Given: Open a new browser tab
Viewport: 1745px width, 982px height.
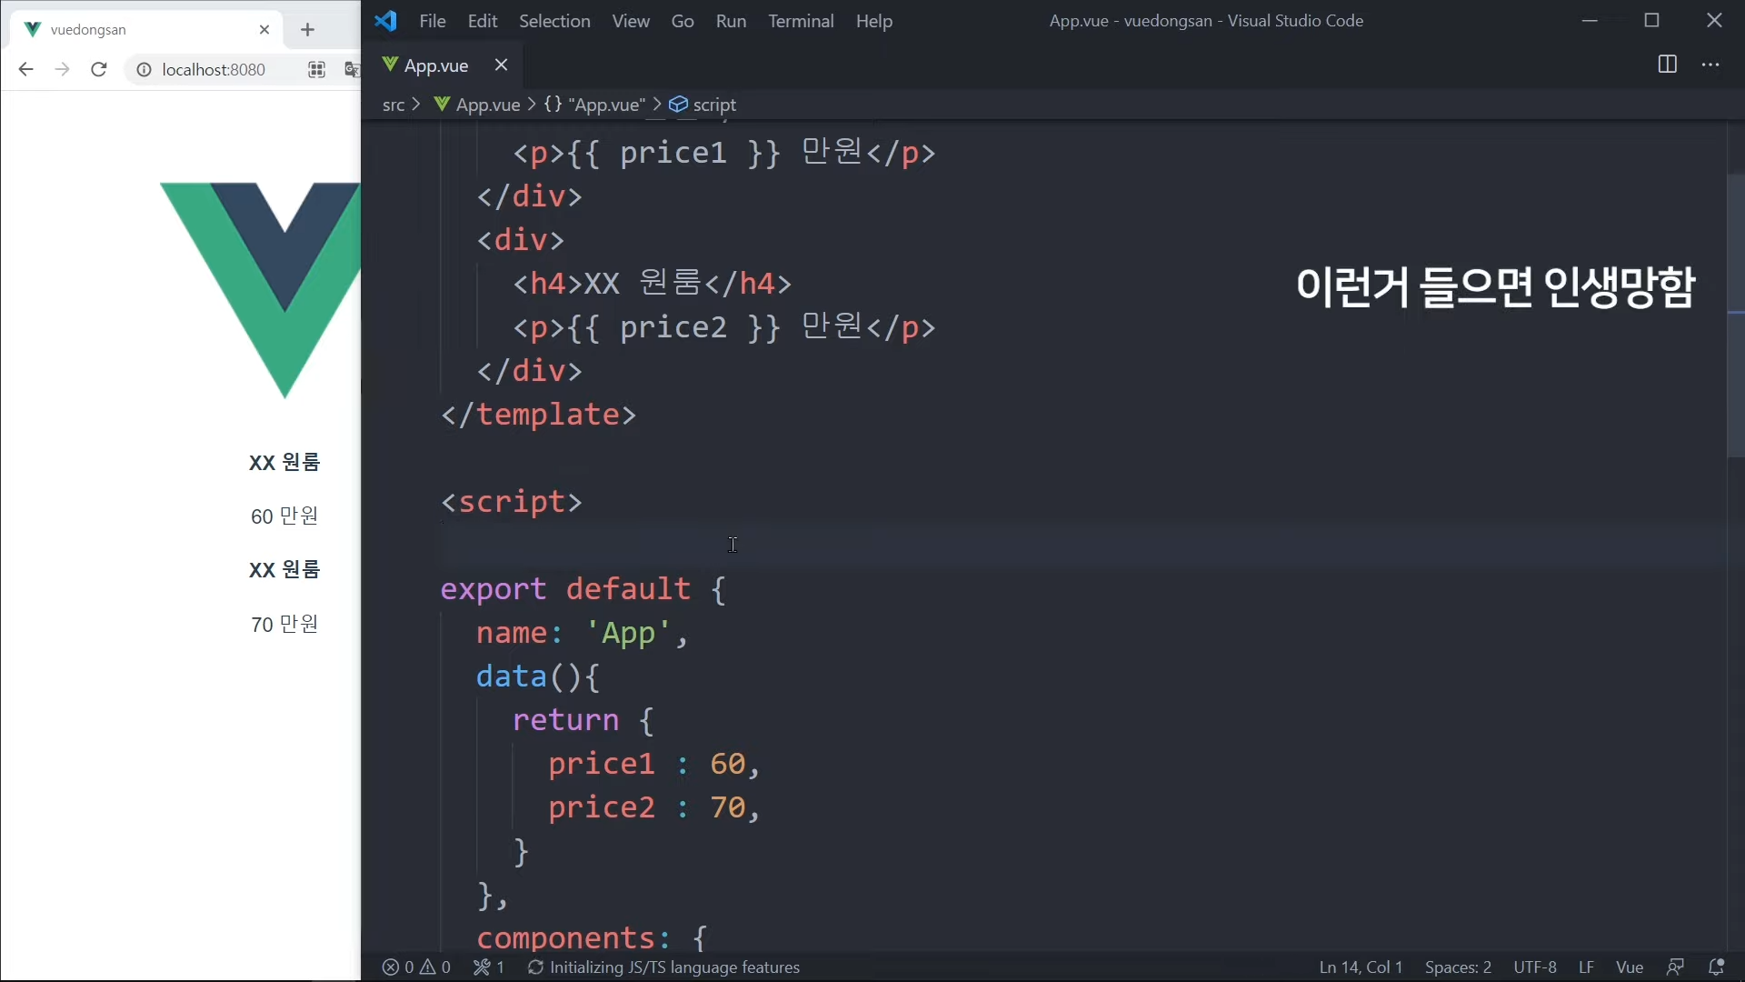Looking at the screenshot, I should [307, 30].
